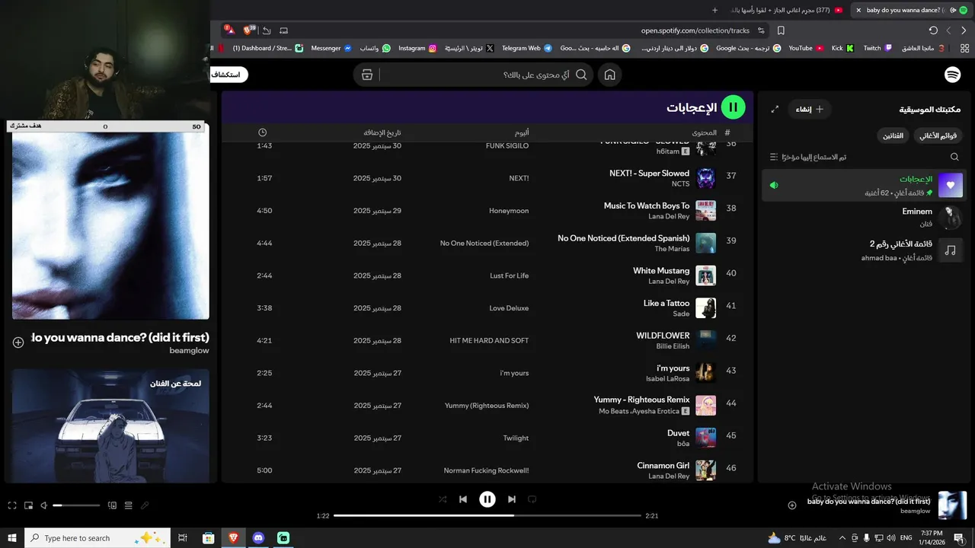The width and height of the screenshot is (975, 548).
Task: Open the Brave Shields lion icon
Action: [x=247, y=30]
